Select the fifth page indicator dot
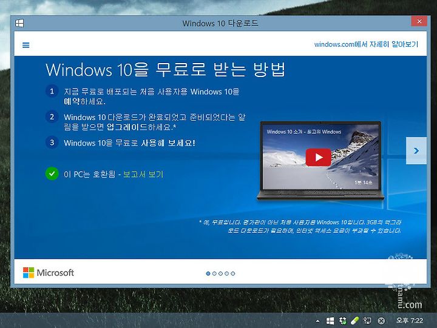The image size is (437, 328). point(232,273)
